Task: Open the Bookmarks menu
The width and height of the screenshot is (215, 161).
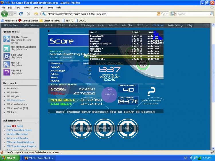Action: [39, 8]
